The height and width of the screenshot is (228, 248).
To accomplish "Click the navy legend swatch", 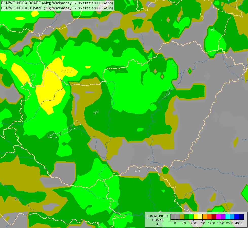I will (241, 217).
